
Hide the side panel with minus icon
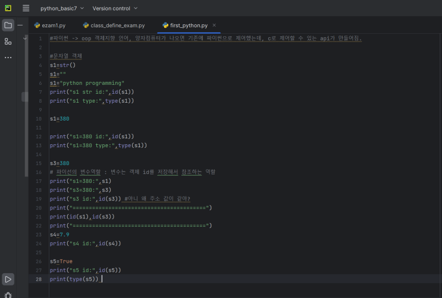pyautogui.click(x=20, y=26)
